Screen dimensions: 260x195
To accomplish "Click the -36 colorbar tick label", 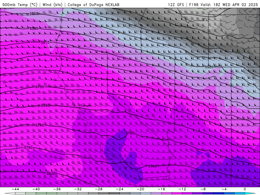I will pos(57,189).
